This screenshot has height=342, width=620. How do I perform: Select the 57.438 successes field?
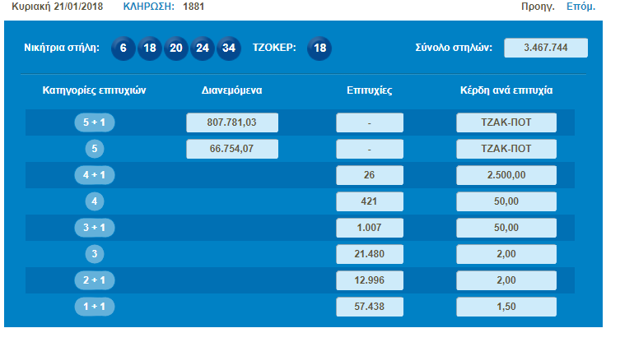tap(370, 306)
